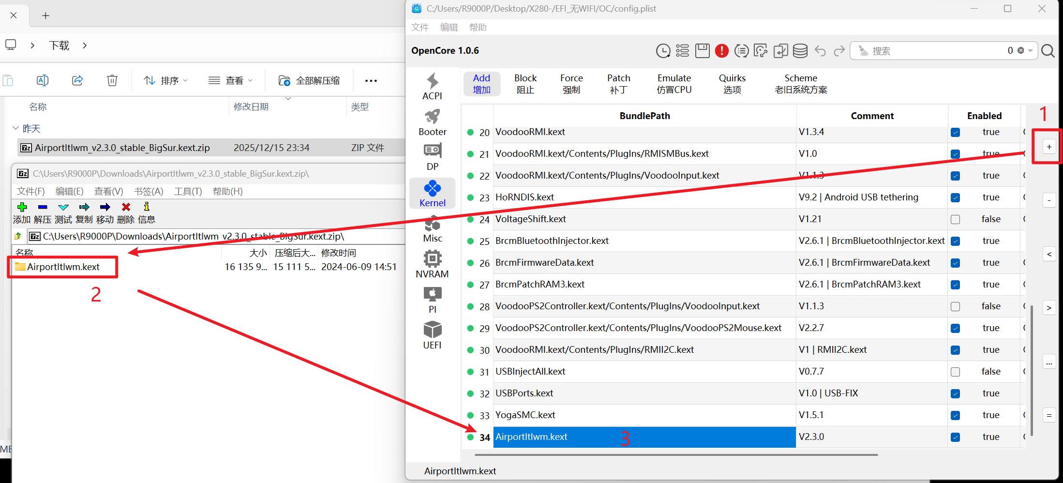Open the 编辑 menu in OpenCore editor
The image size is (1063, 483).
(x=449, y=28)
